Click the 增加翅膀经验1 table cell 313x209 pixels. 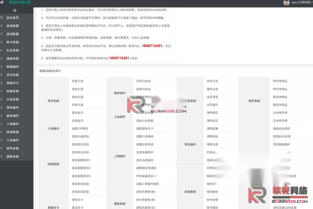pos(87,160)
